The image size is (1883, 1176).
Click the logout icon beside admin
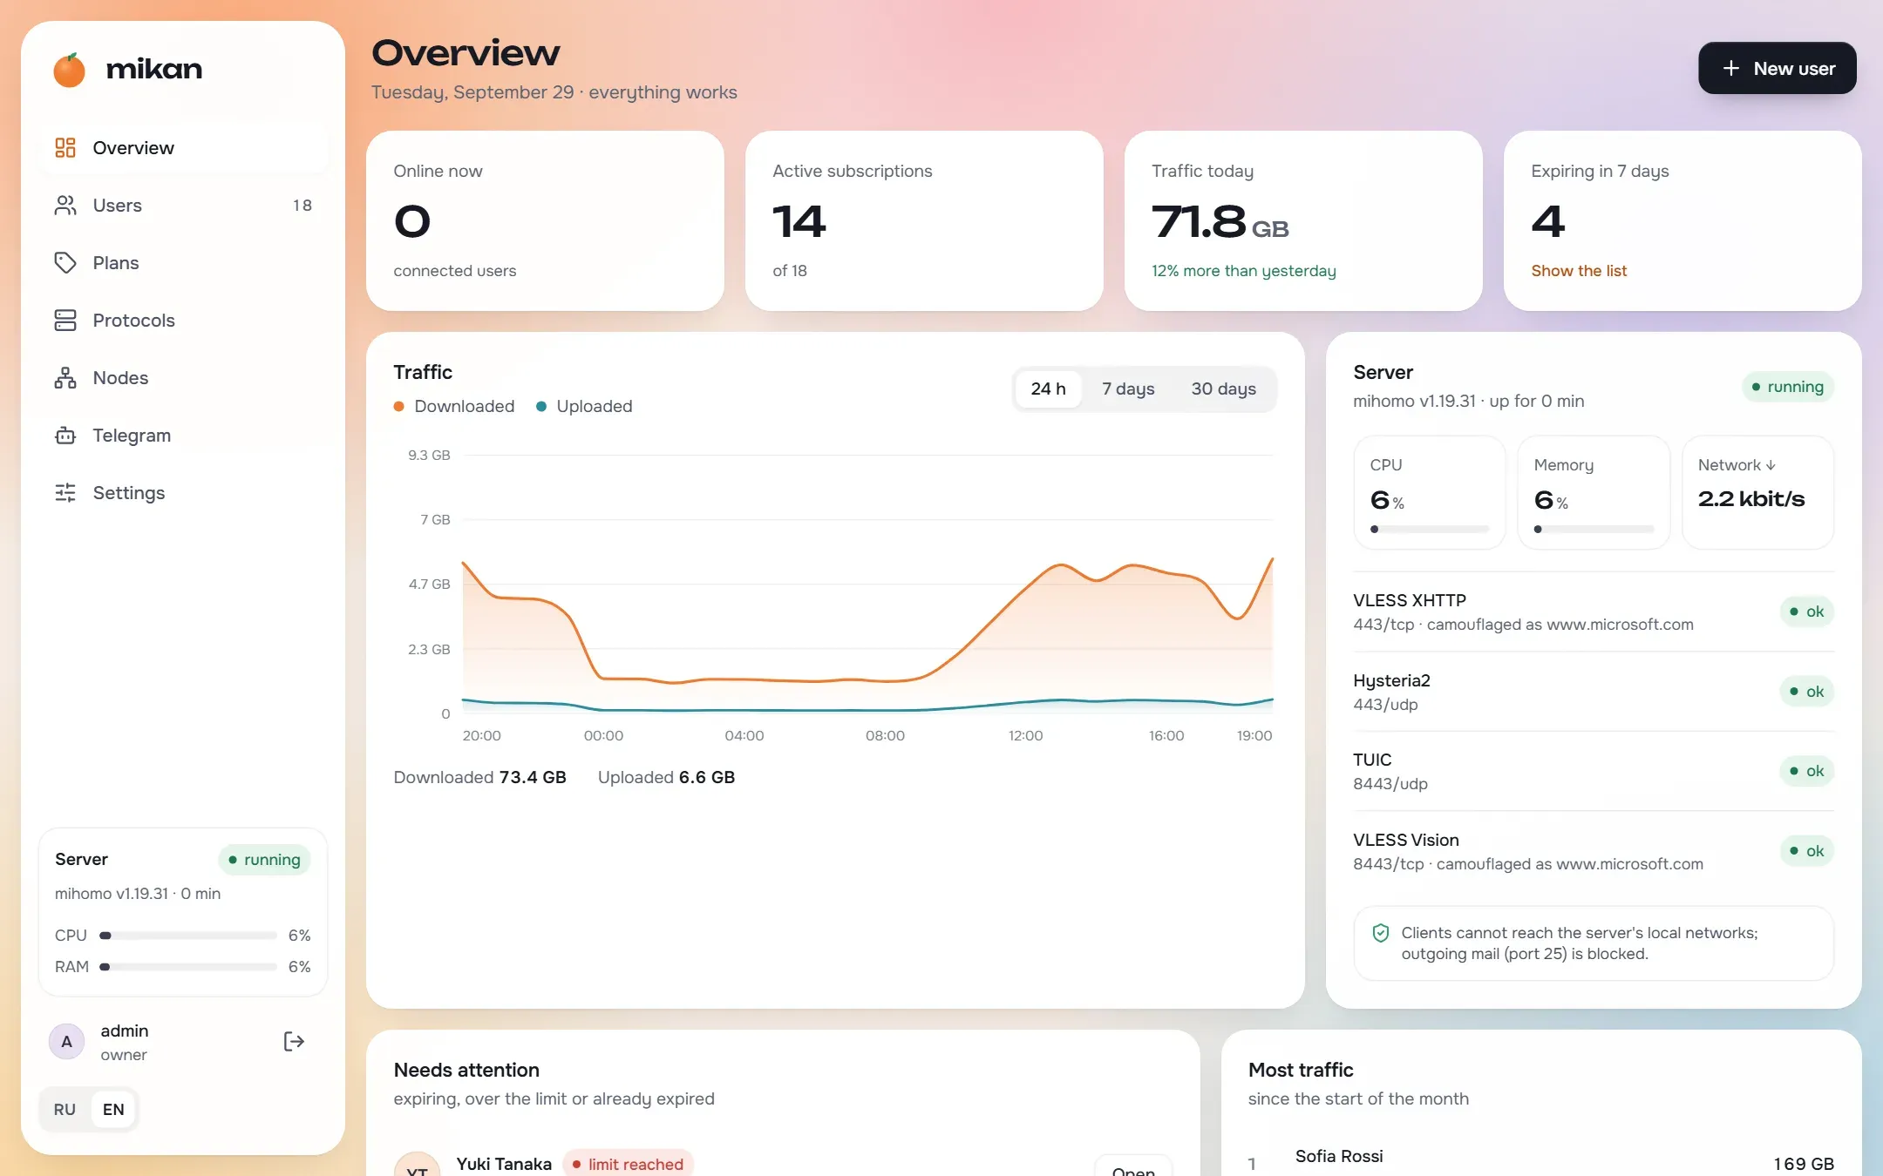294,1041
